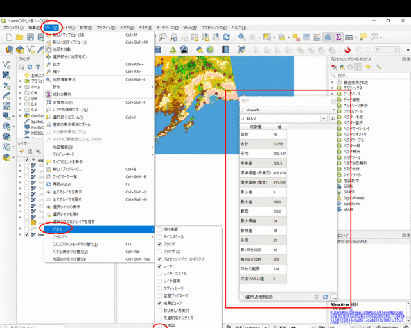This screenshot has width=411, height=328.
Task: Enable the ログメッセージ panel checkbox
Action: [159, 288]
